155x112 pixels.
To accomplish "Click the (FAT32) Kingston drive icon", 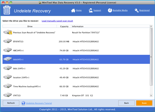I will click(x=8, y=95).
